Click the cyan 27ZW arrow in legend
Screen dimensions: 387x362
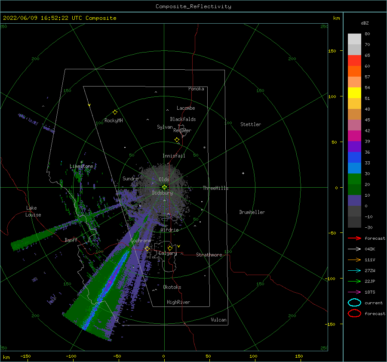(354, 271)
